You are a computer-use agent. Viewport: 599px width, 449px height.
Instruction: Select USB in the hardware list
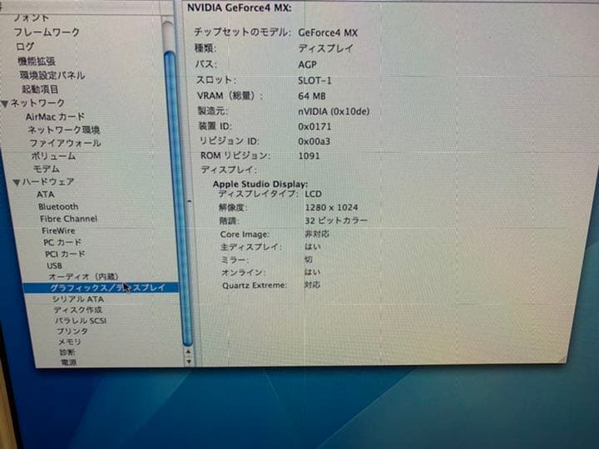tap(54, 265)
